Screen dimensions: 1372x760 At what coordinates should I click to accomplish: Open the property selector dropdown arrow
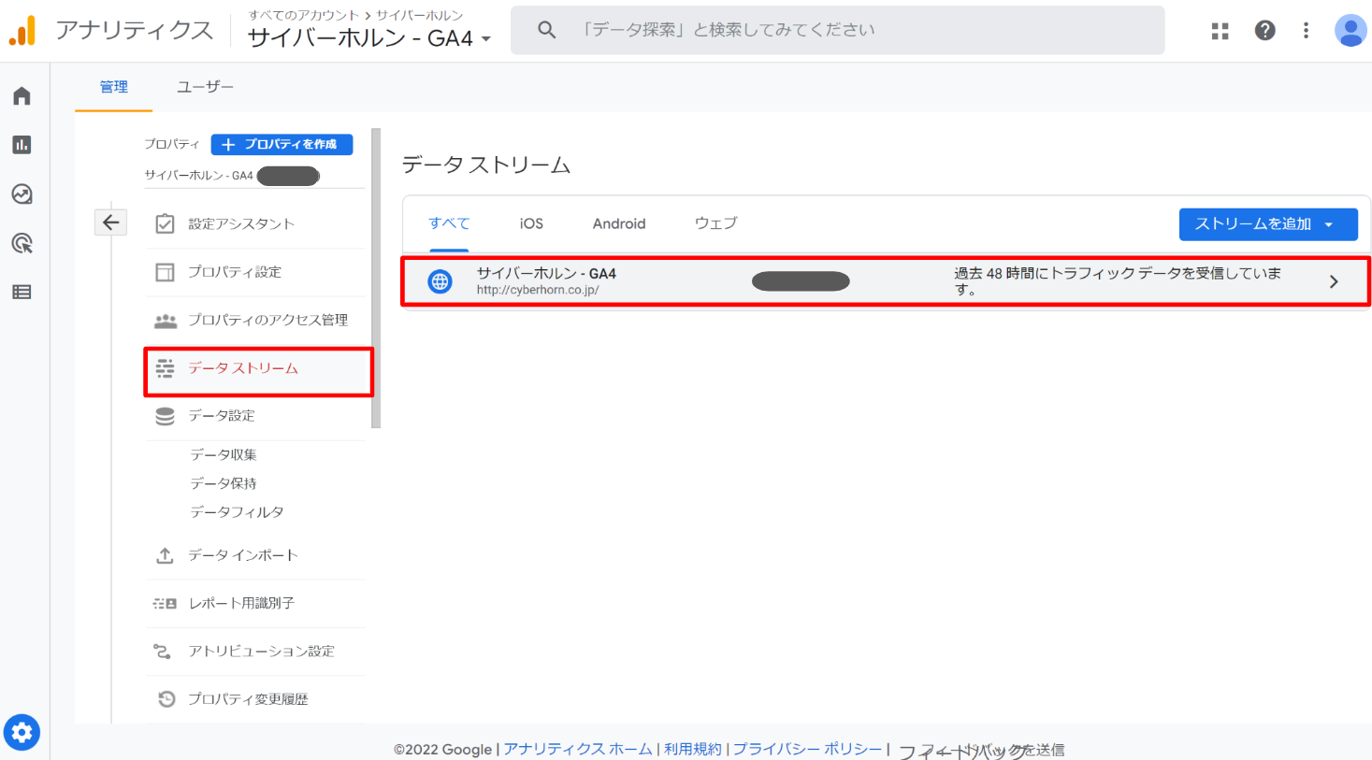pos(485,39)
